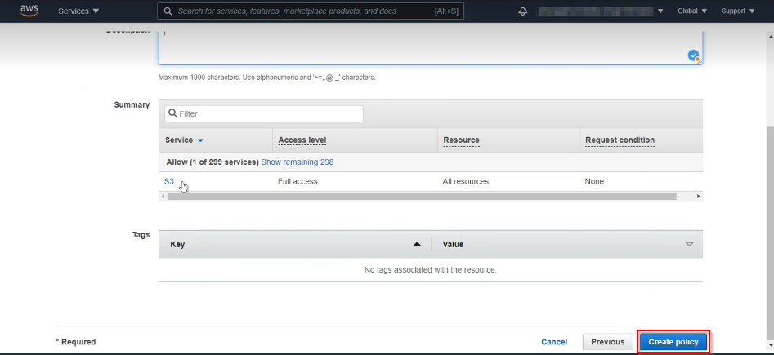This screenshot has height=355, width=774.
Task: Open the S3 service link
Action: [x=169, y=181]
